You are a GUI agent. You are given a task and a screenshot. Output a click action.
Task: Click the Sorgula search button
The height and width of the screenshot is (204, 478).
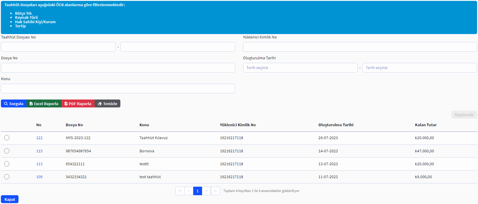pyautogui.click(x=14, y=104)
